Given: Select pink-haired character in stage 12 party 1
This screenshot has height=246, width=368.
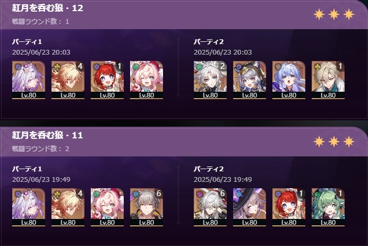Looking at the screenshot, I should (x=147, y=80).
